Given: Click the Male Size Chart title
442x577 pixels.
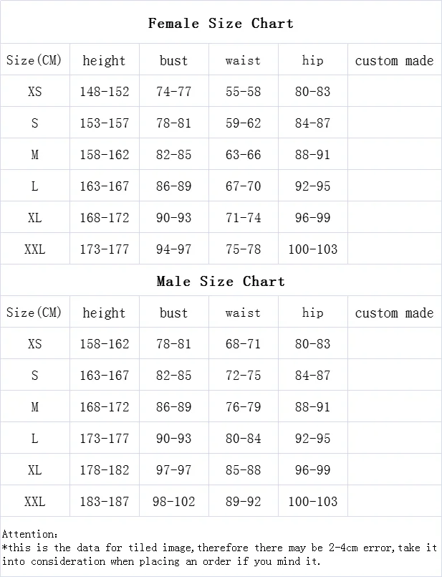Looking at the screenshot, I should 221,282.
